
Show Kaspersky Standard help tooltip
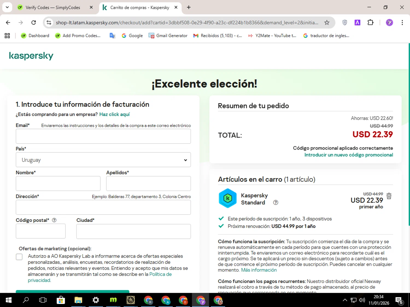pyautogui.click(x=276, y=202)
